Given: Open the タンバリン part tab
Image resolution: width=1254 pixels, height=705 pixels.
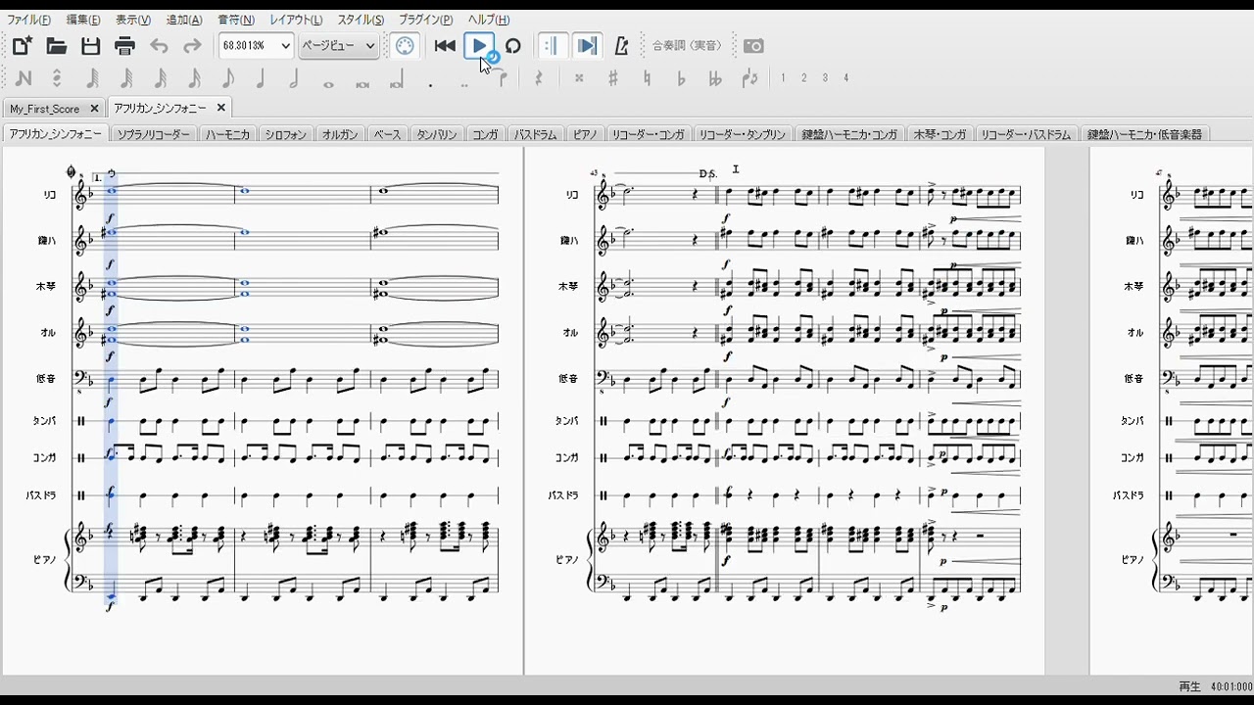Looking at the screenshot, I should (x=437, y=134).
